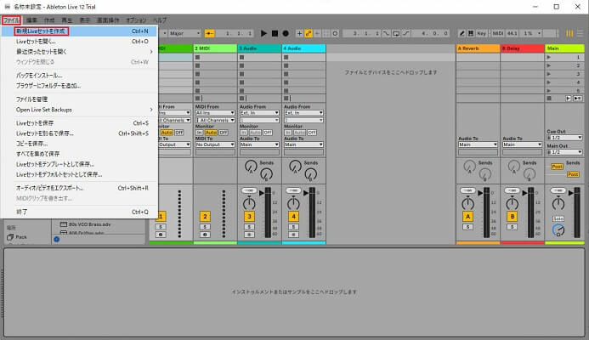
Task: Solo the 3 Audio track
Action: (249, 227)
